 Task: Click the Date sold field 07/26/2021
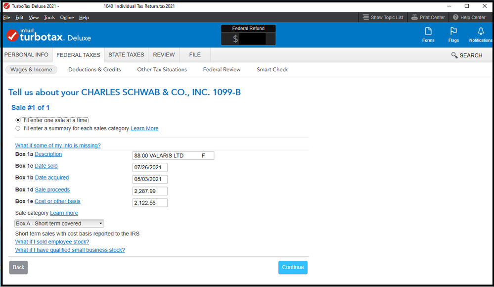coord(150,167)
